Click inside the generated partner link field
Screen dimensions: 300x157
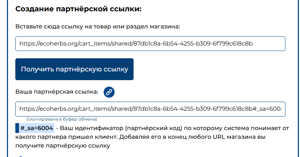[150, 109]
